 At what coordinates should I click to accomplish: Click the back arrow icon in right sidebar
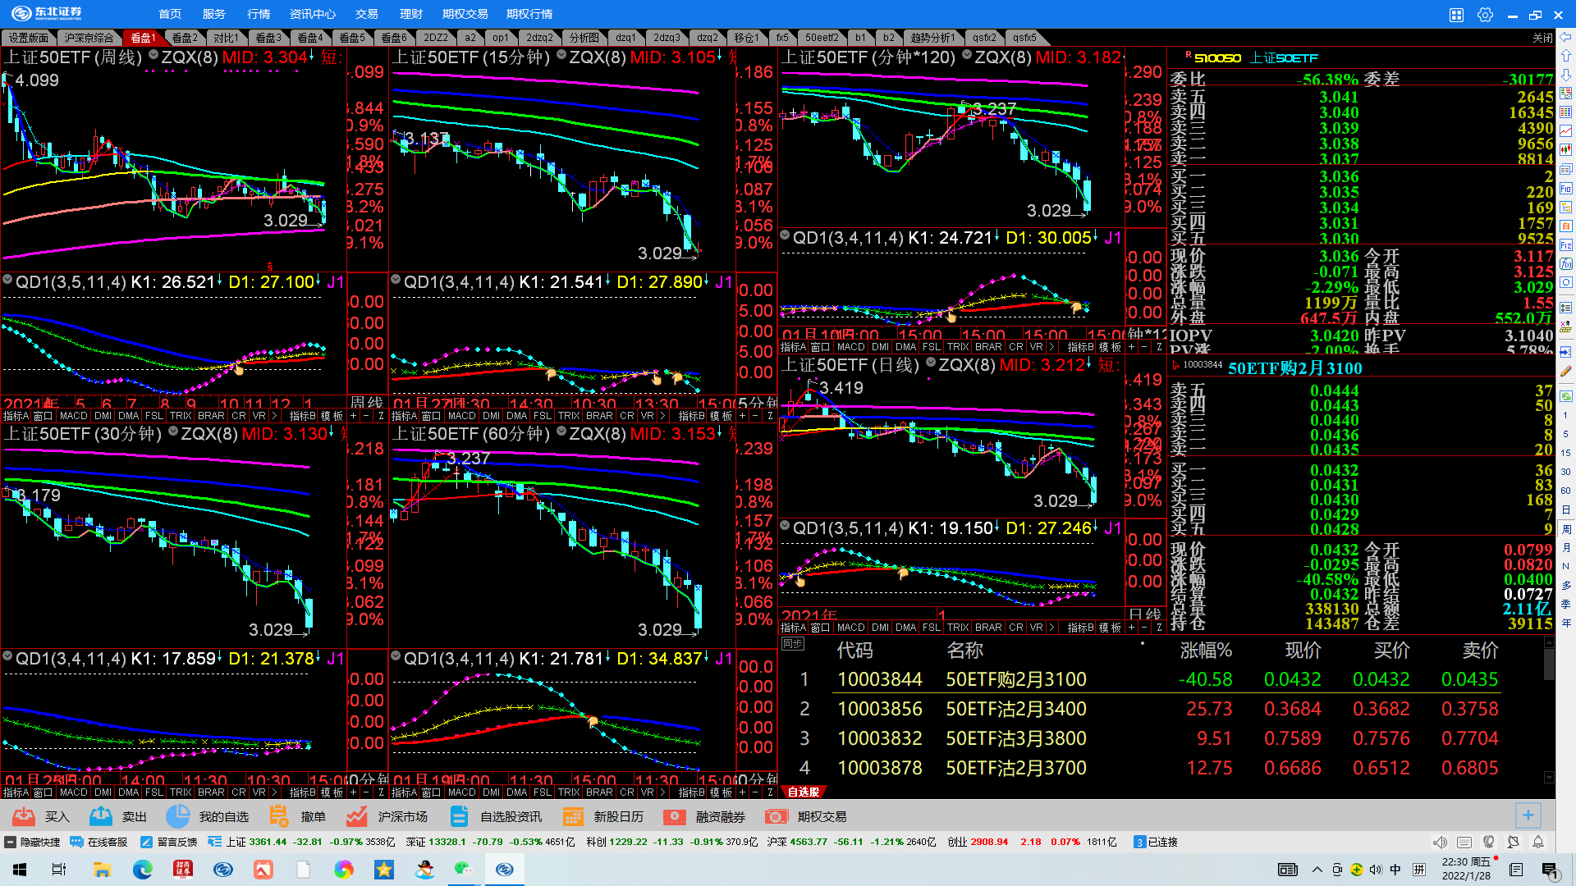(1566, 37)
